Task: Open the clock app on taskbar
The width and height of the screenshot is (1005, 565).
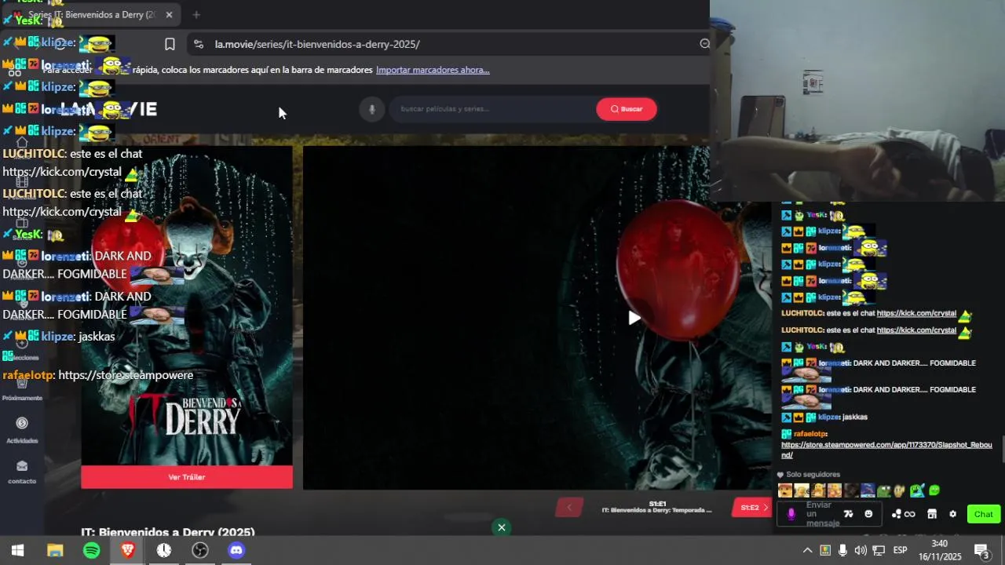Action: [x=163, y=550]
